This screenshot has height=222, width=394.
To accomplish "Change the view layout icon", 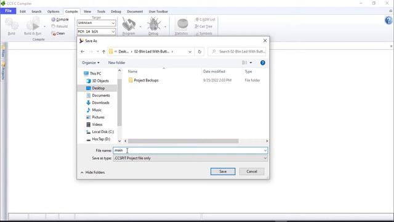I will pos(244,63).
